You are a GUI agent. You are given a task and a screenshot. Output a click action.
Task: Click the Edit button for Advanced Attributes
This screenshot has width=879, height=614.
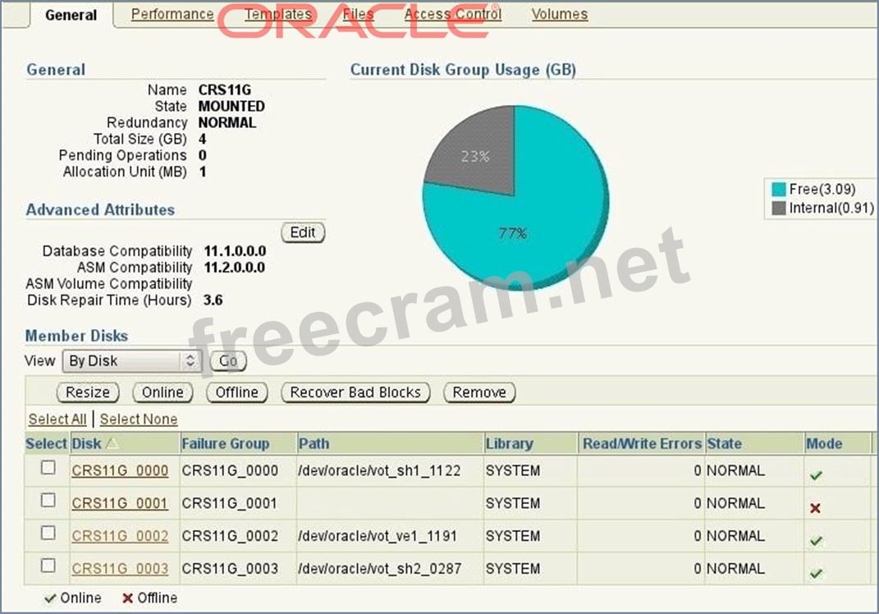pyautogui.click(x=303, y=232)
